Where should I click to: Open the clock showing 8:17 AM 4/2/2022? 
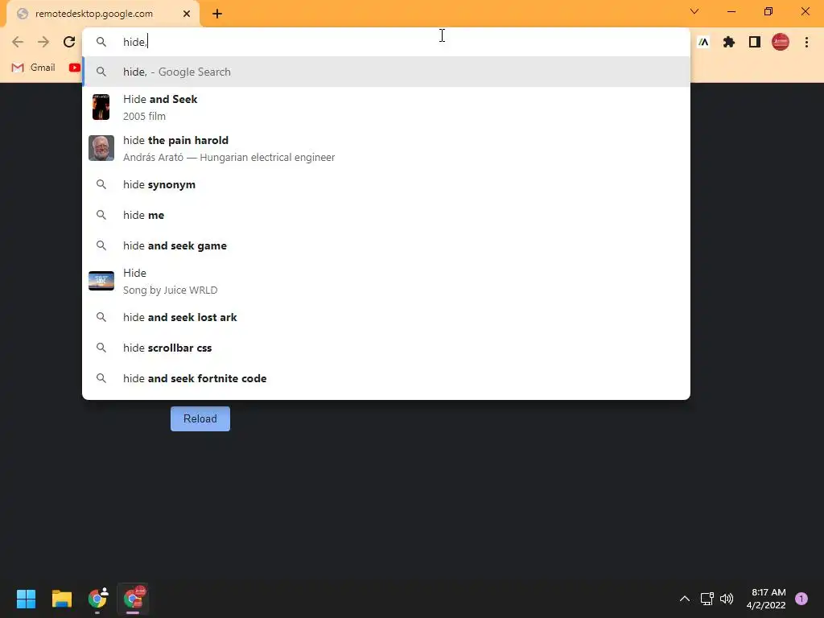767,599
